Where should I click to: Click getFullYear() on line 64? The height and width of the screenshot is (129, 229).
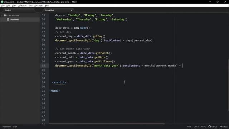click(x=104, y=61)
